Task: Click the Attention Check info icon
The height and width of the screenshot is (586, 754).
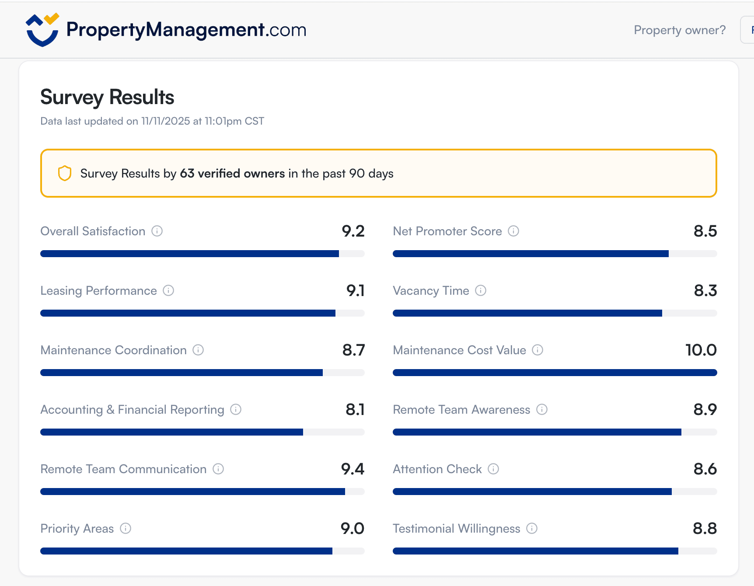Action: coord(494,469)
